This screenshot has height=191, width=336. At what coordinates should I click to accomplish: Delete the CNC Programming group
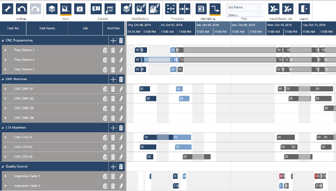121,40
